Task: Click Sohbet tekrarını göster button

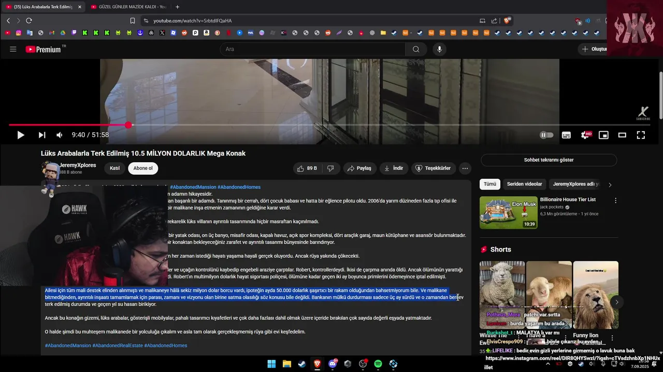Action: click(549, 160)
